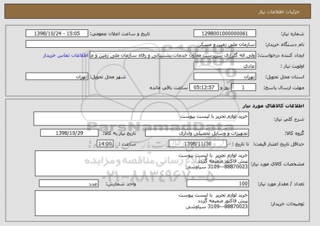Click the request creator field ولی اله گلزاری
The image size is (320, 226).
click(x=173, y=55)
